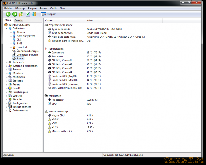Select the WDC WD1002FAEX-00Z3A0 temperature row
The width and height of the screenshot is (206, 165).
click(74, 88)
